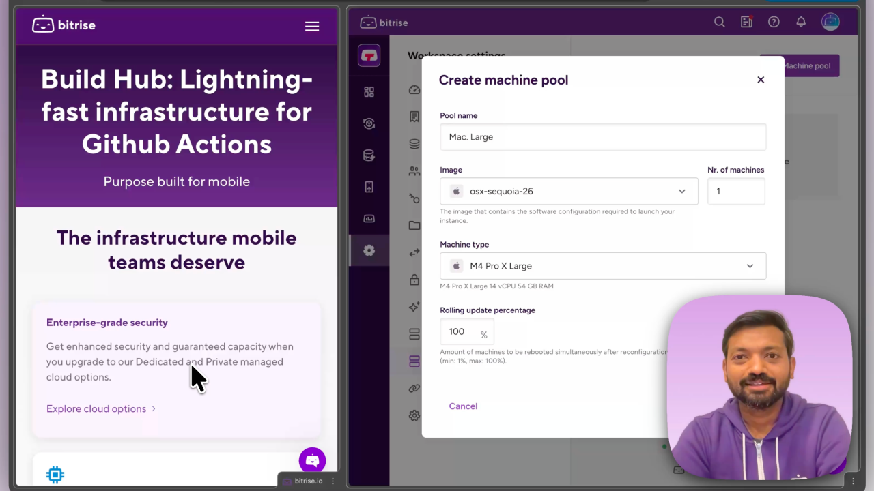The height and width of the screenshot is (491, 874).
Task: Open the chat widget bubble on website
Action: (312, 460)
